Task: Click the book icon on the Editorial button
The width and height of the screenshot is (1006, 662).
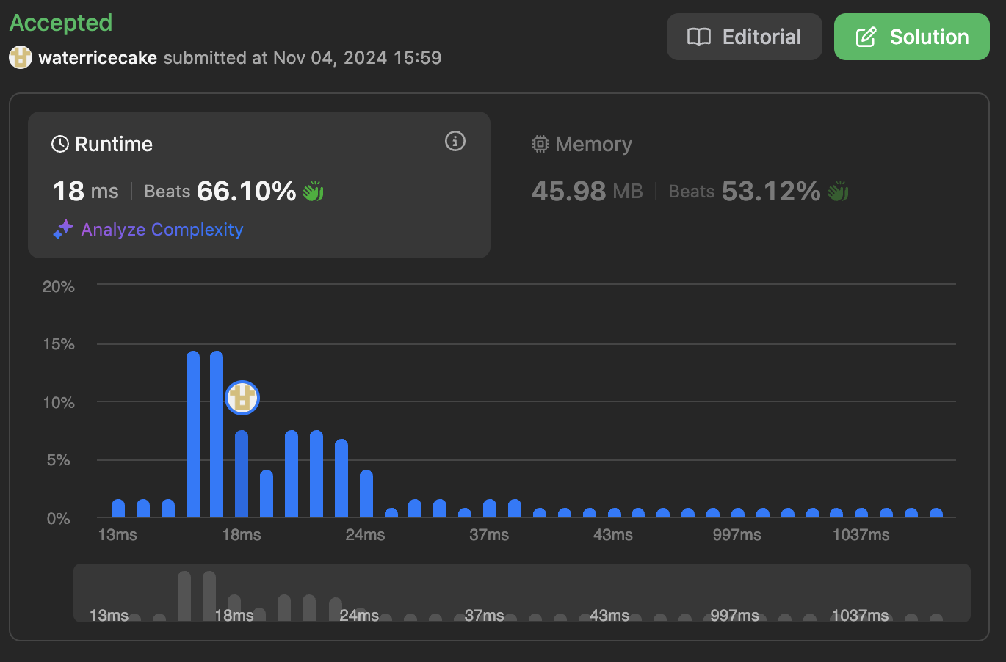Action: [699, 37]
